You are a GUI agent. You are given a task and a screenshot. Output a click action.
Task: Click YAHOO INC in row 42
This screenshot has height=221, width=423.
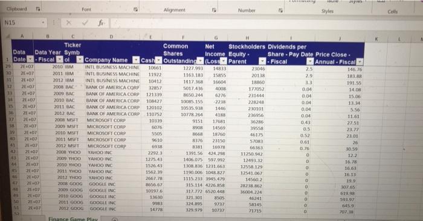pyautogui.click(x=100, y=152)
